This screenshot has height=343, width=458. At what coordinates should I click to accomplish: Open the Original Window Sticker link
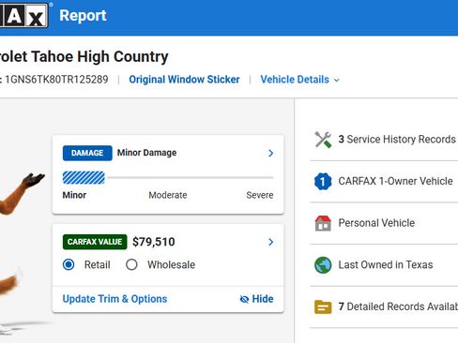point(184,80)
